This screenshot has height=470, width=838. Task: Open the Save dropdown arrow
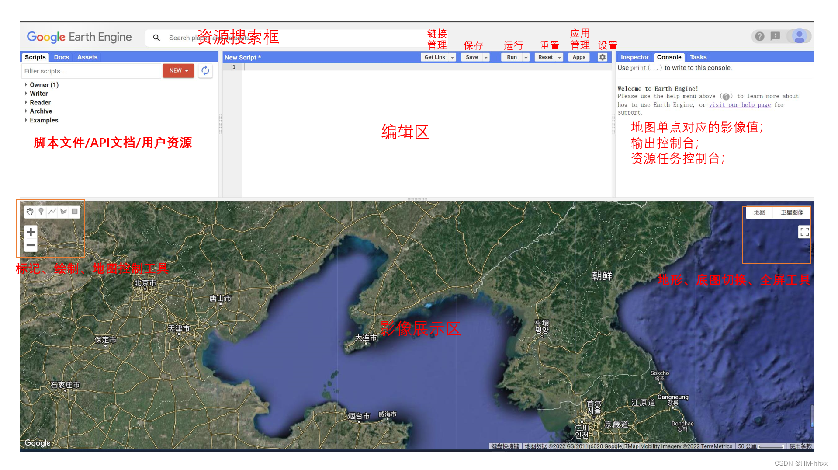click(x=486, y=57)
